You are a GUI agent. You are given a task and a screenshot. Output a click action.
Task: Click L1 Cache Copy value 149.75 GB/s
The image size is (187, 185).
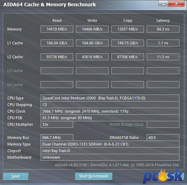[x=128, y=43]
